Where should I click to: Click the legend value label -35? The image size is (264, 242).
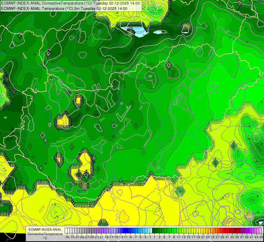coord(67,237)
